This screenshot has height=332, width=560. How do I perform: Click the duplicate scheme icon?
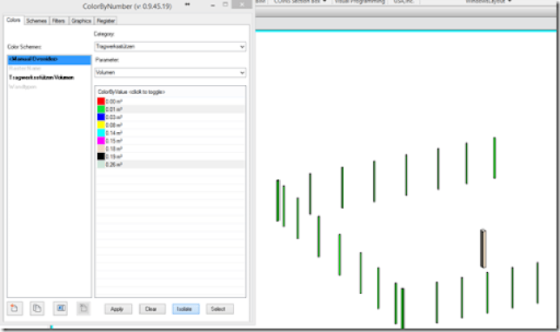pos(37,309)
